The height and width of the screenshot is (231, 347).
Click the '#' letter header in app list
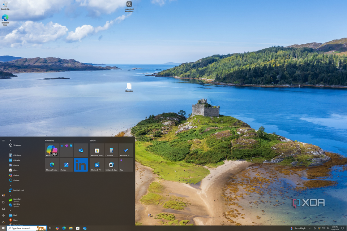pos(10,141)
